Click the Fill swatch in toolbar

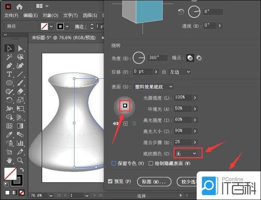[x=10, y=174]
